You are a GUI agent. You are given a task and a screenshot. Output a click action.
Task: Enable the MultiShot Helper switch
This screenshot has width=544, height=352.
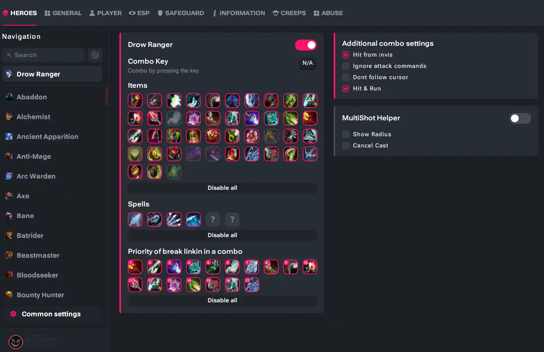point(520,118)
